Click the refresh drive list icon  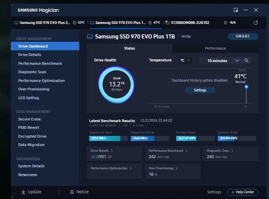(x=256, y=23)
